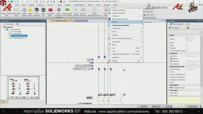Viewport: 203px width, 114px height.
Task: Expand the Hyperlink submenu
Action: click(125, 57)
